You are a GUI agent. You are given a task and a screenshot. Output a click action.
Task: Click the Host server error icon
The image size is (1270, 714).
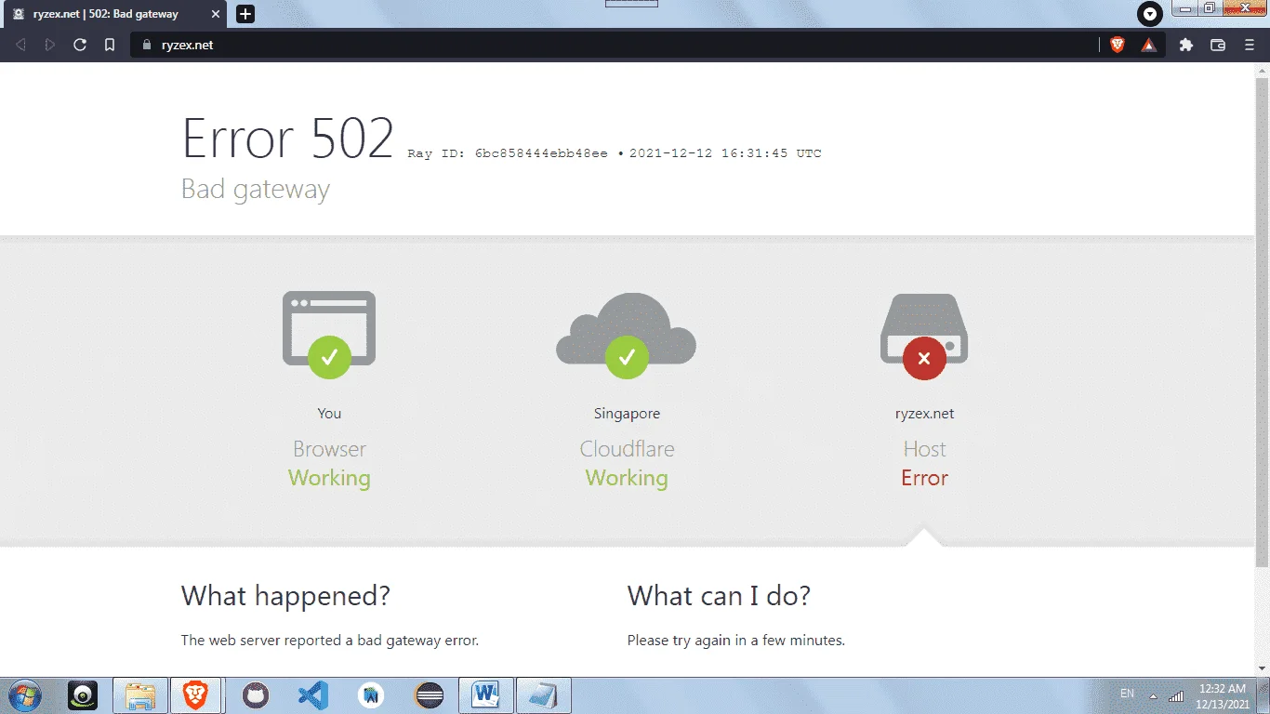[924, 336]
